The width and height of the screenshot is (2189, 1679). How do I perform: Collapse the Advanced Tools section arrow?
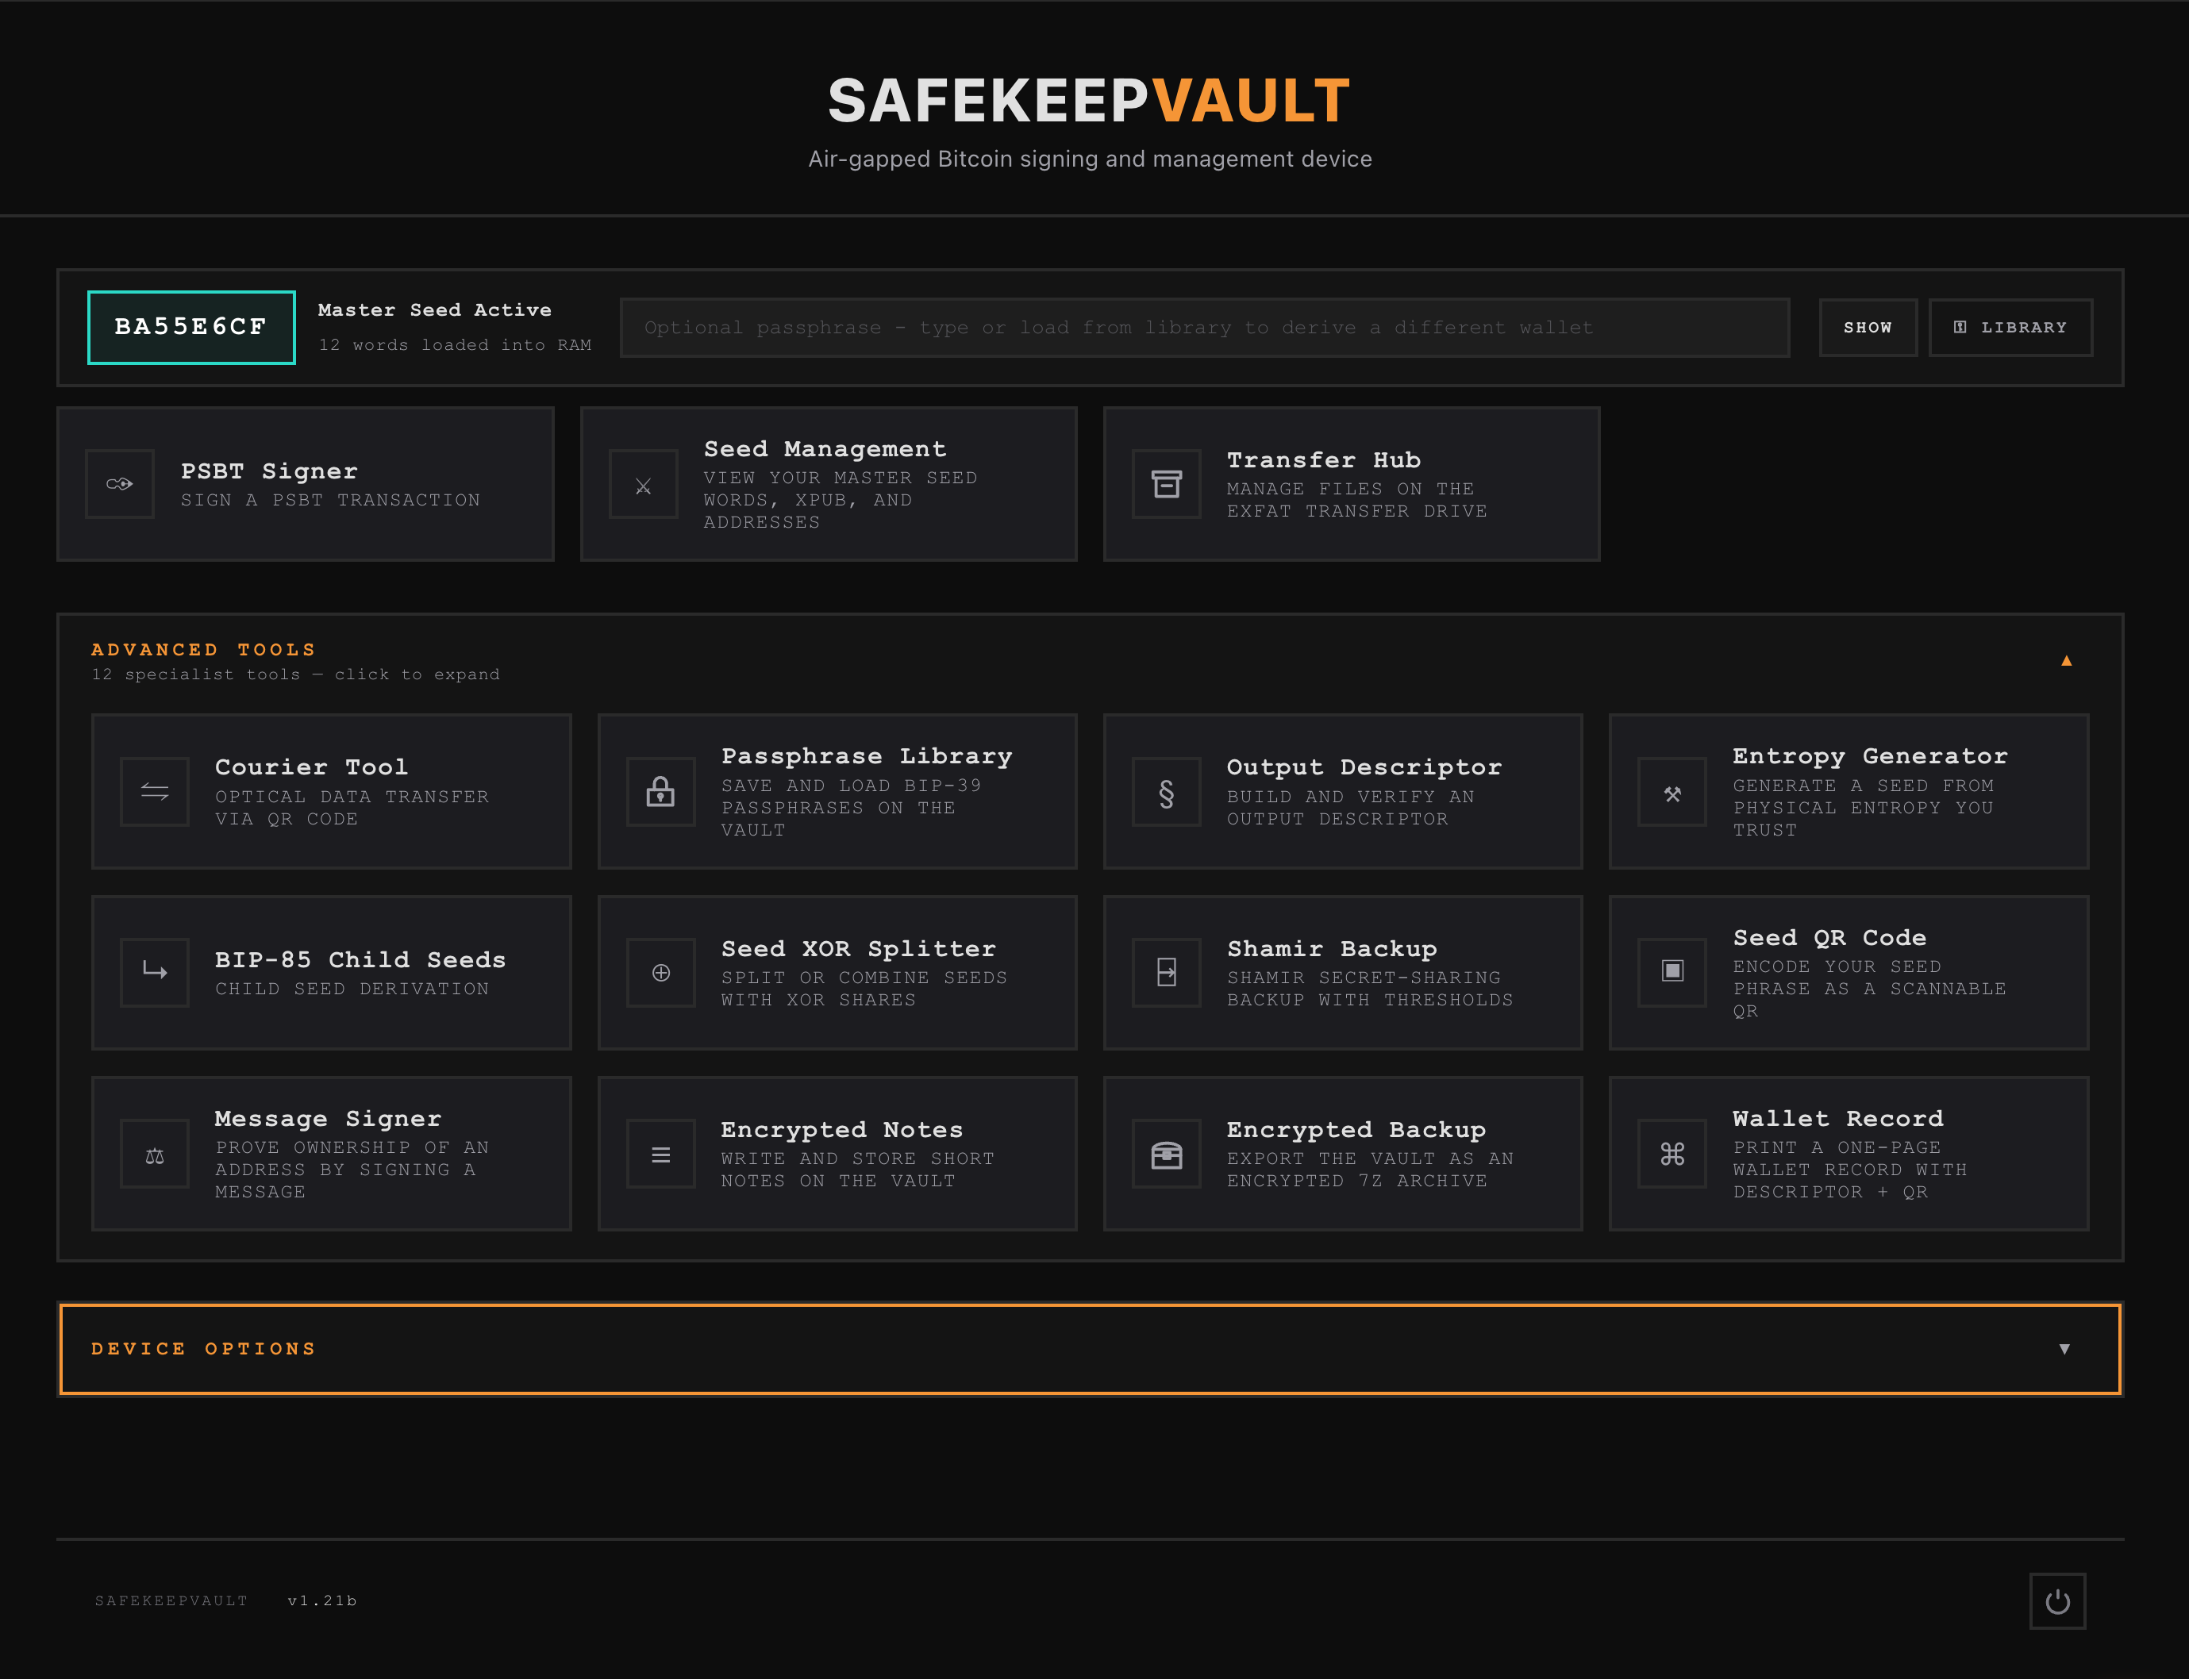click(2066, 661)
